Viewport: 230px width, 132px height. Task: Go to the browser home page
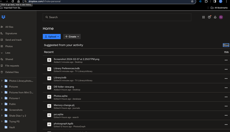point(18,1)
